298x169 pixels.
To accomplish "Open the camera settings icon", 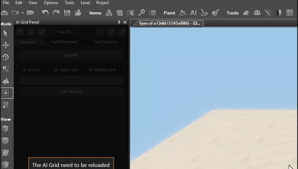I will tap(30, 13).
